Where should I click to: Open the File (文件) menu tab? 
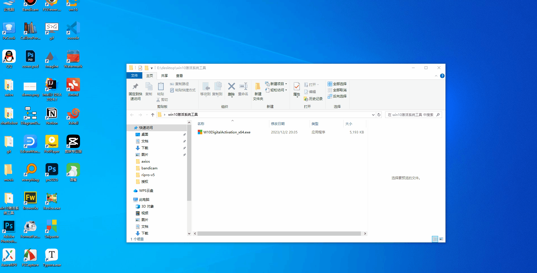point(134,76)
